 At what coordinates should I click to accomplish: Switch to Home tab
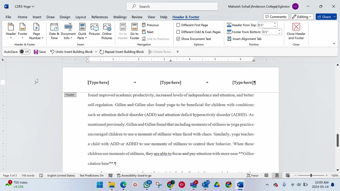click(23, 17)
